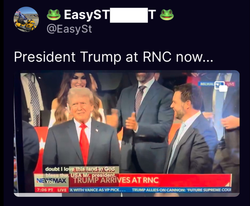
Task: Click the frog emoji before the display name
Action: (x=54, y=15)
